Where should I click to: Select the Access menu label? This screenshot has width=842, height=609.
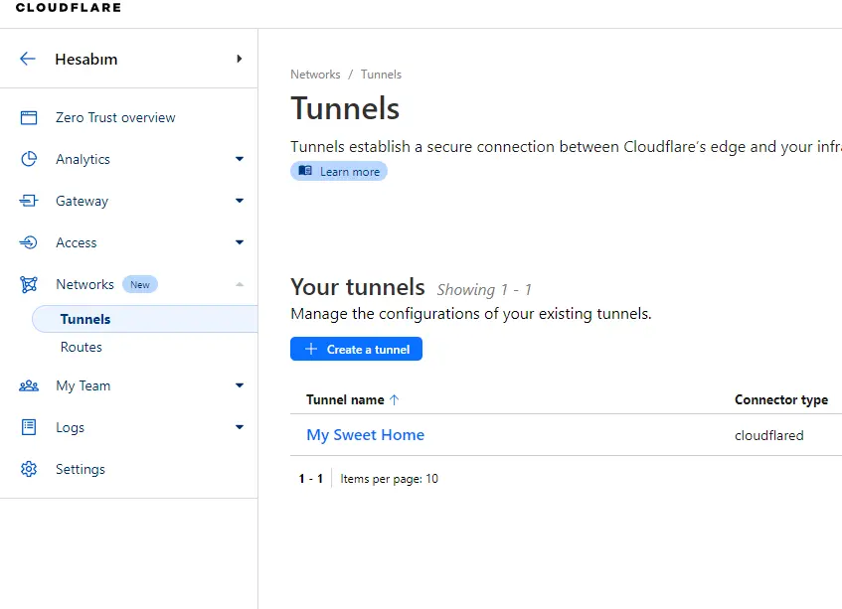coord(77,242)
